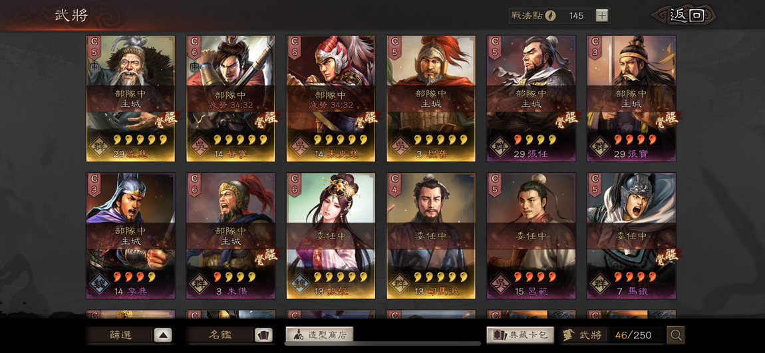The width and height of the screenshot is (765, 353).
Task: Select the 太史慈 general card
Action: click(x=331, y=98)
